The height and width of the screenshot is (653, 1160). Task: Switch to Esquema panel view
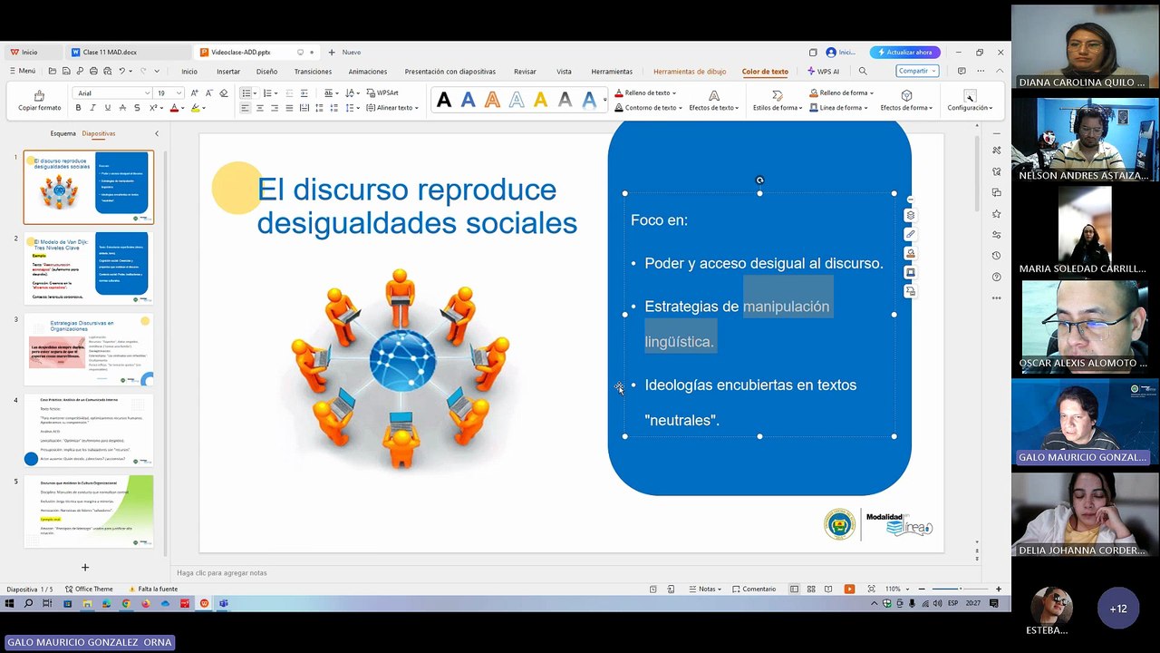pyautogui.click(x=63, y=133)
